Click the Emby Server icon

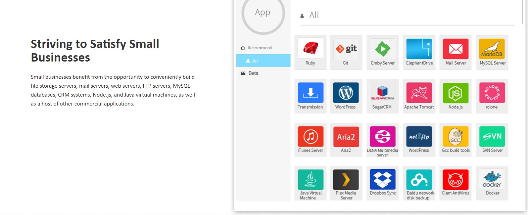click(x=382, y=49)
